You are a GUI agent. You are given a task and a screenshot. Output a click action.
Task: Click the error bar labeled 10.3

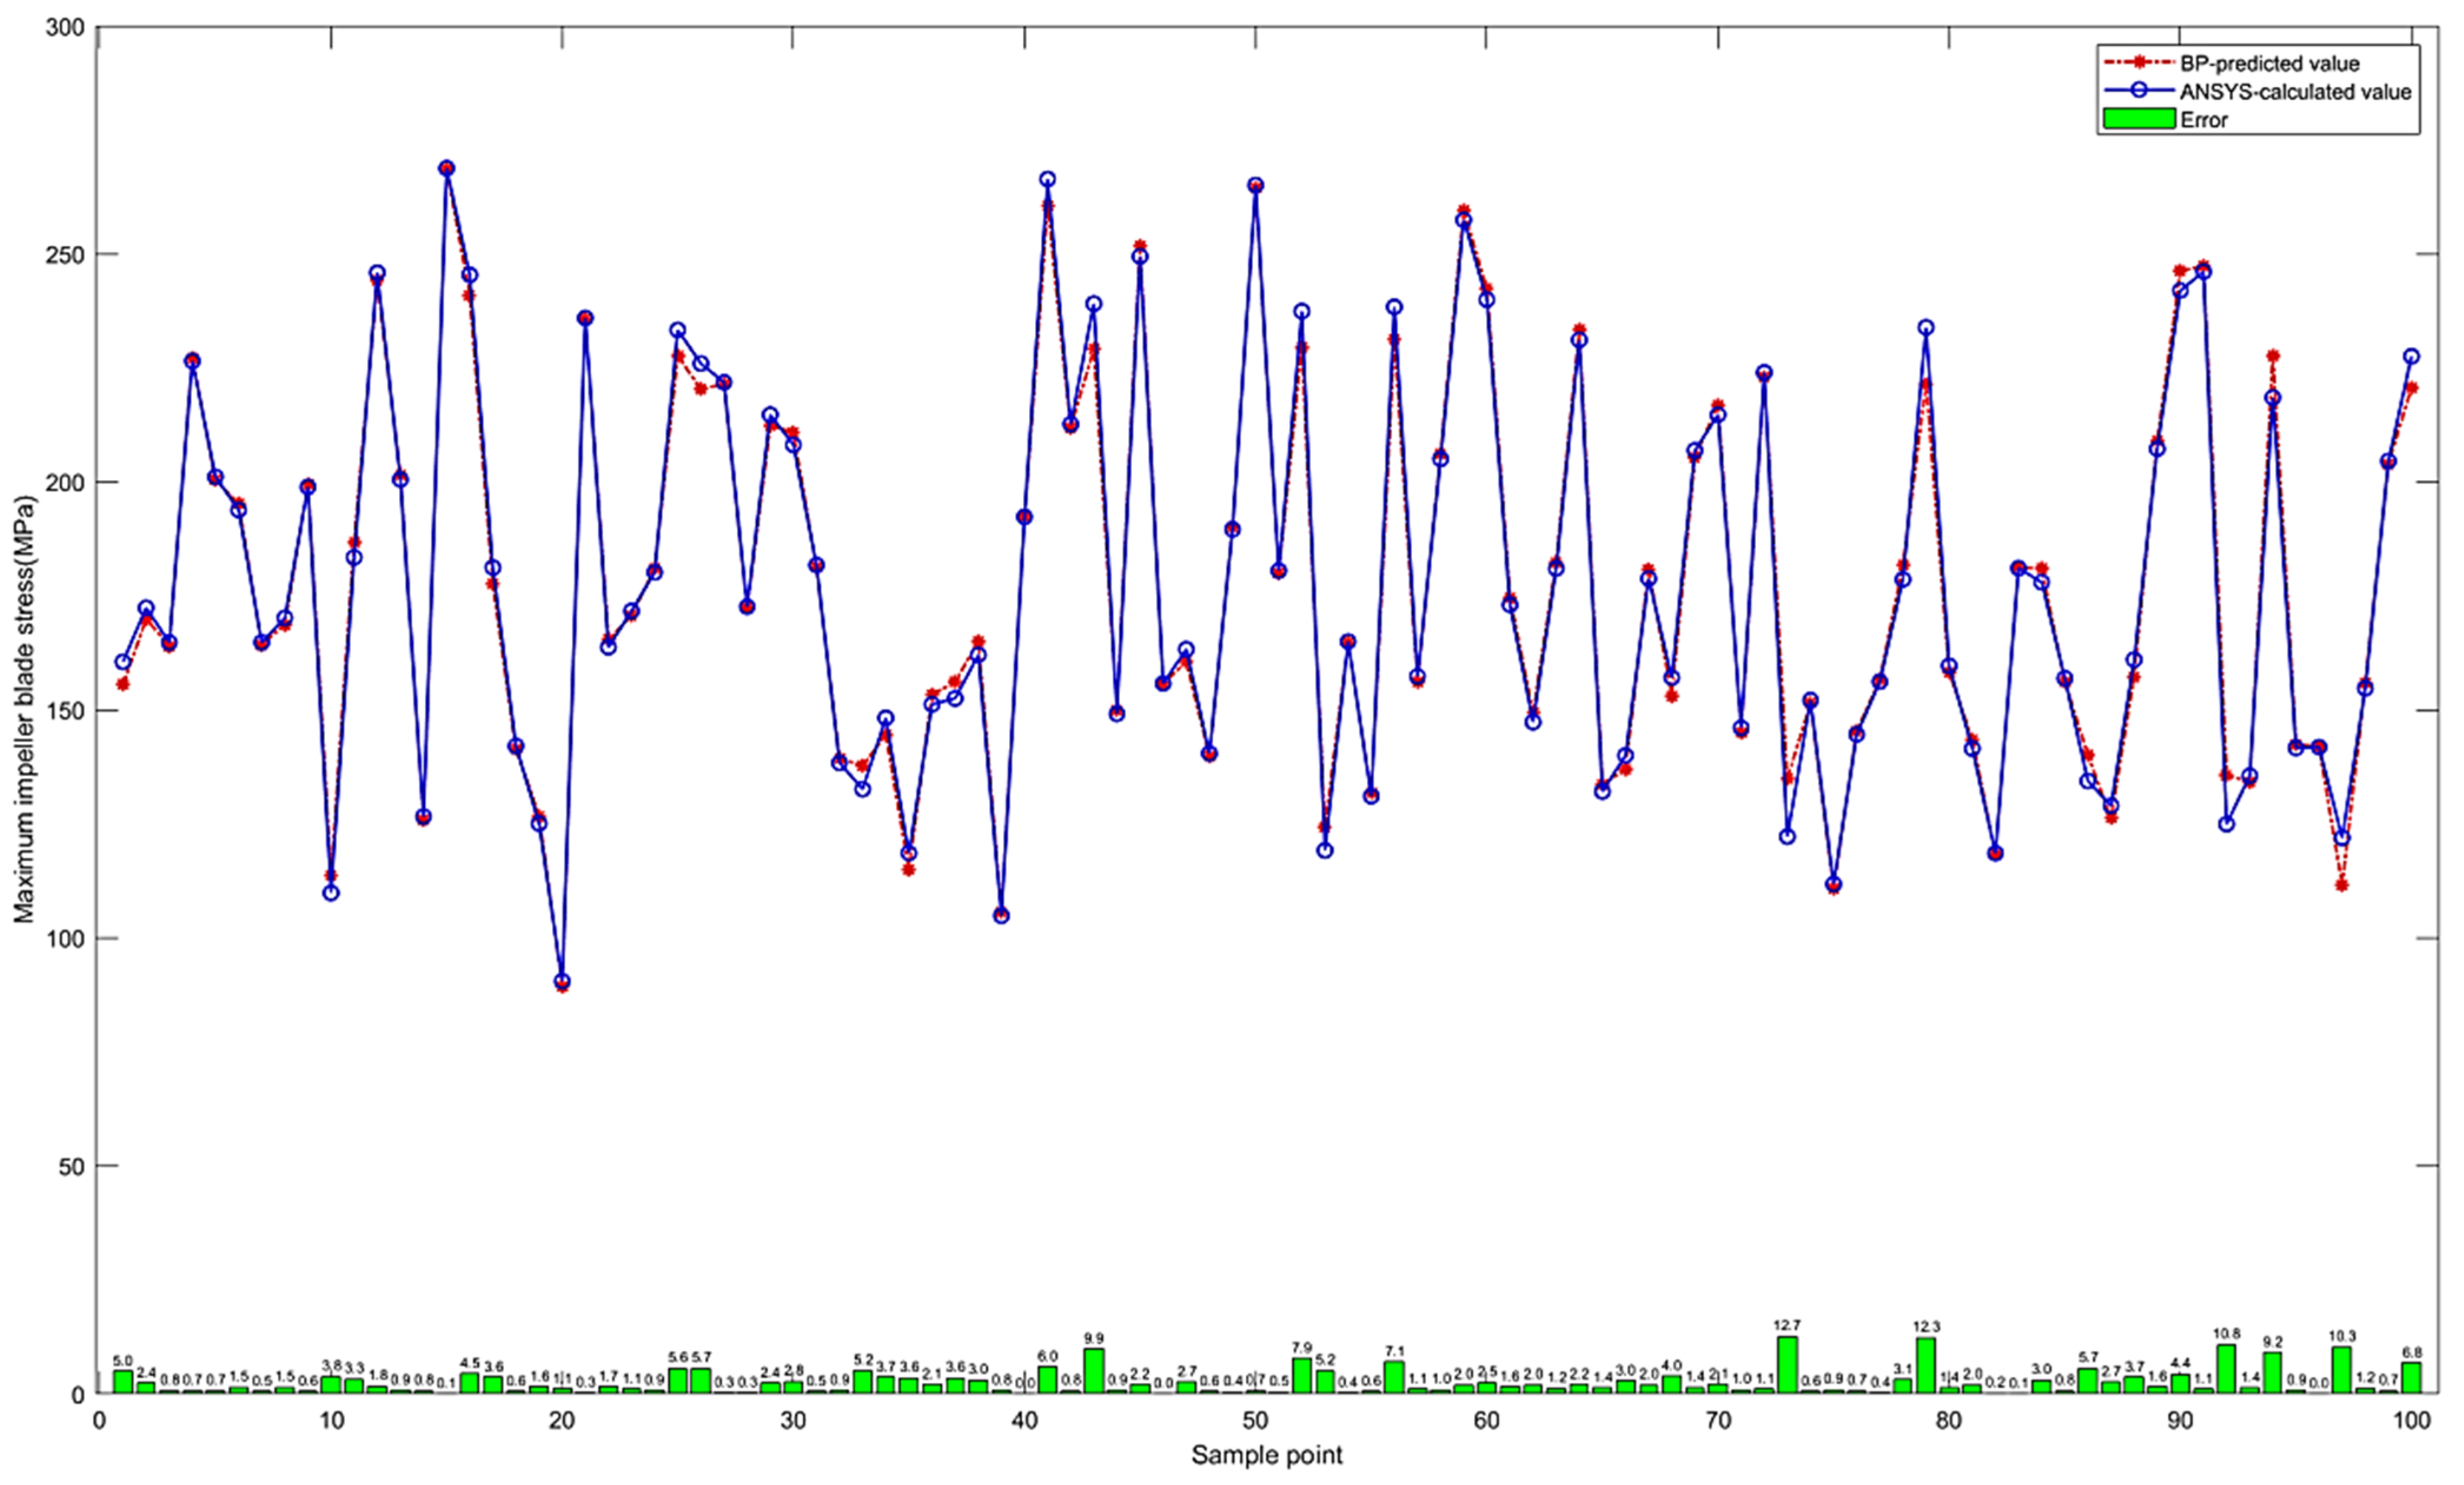[x=2342, y=1369]
